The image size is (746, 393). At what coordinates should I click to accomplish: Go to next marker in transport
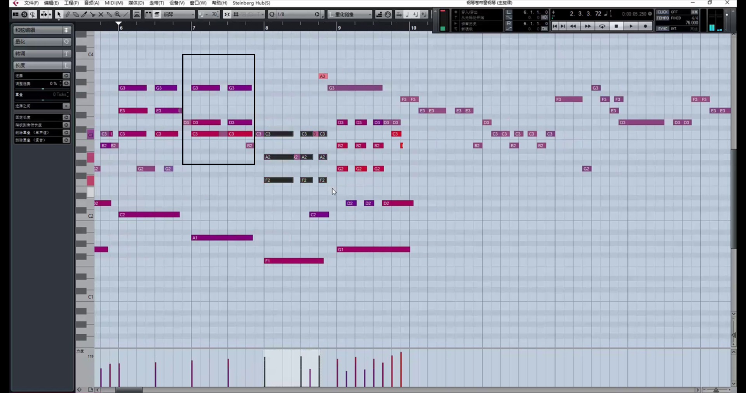(x=563, y=26)
